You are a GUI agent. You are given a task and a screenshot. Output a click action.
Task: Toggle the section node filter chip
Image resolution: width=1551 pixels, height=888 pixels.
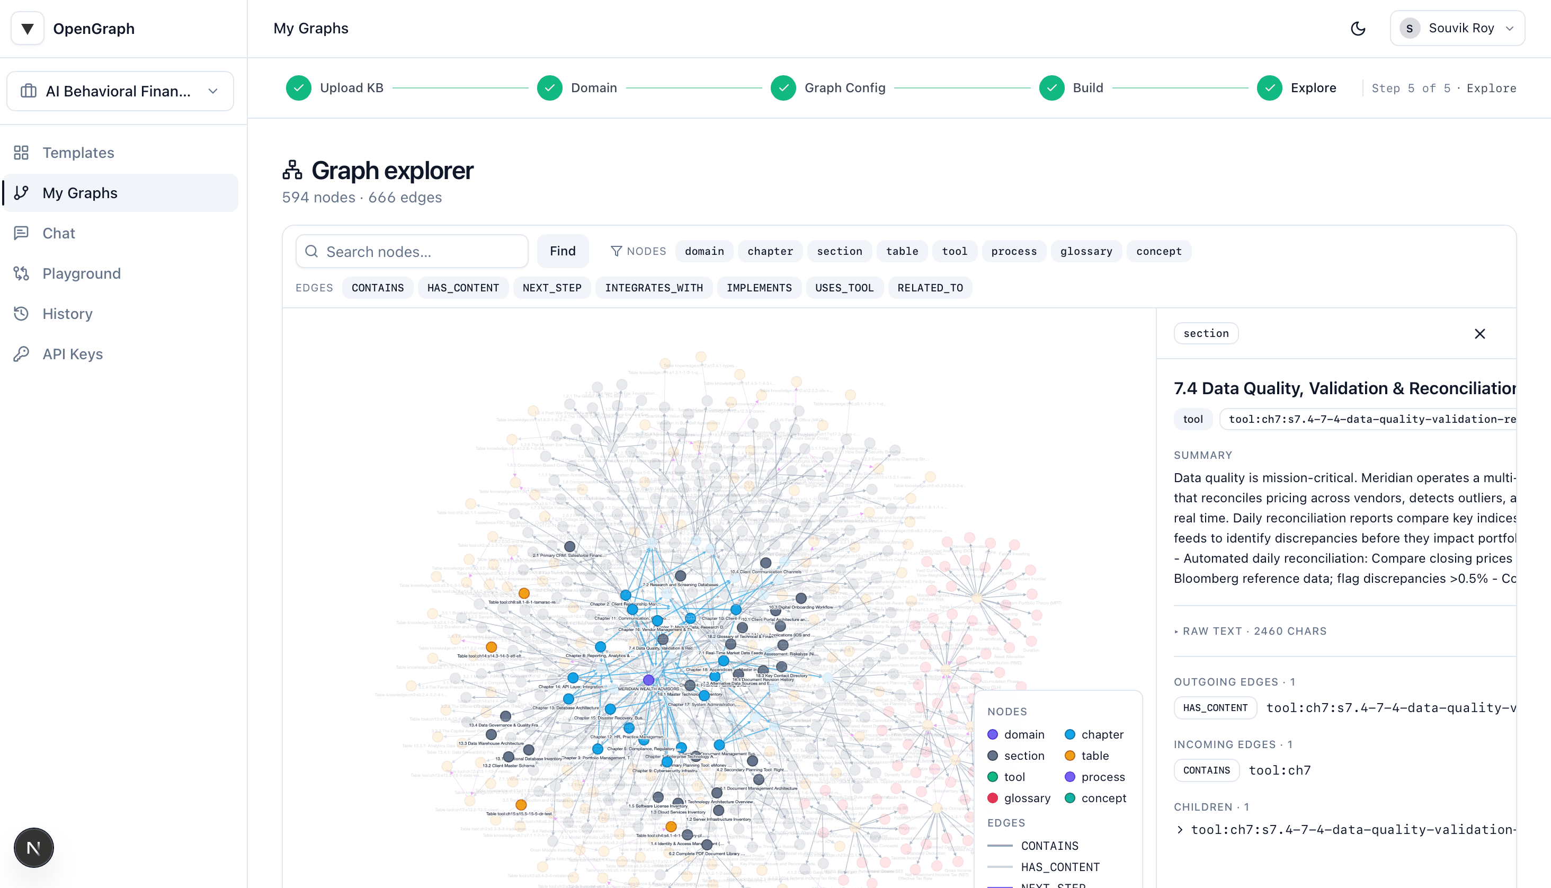[840, 251]
